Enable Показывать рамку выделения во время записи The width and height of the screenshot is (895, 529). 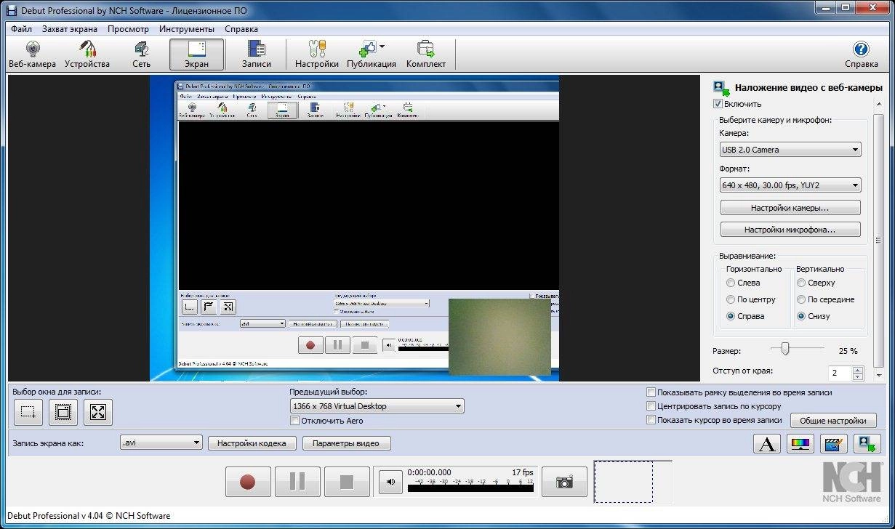[651, 392]
